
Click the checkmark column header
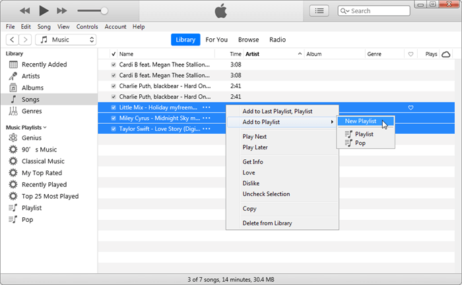(x=114, y=54)
